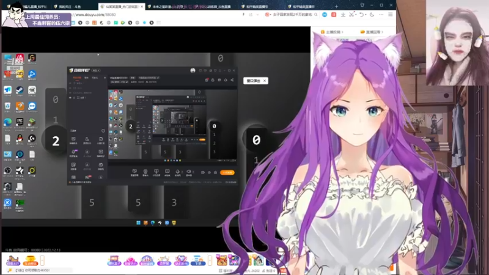Click the Windows Start button on taskbar
The height and width of the screenshot is (275, 489).
pos(139,222)
